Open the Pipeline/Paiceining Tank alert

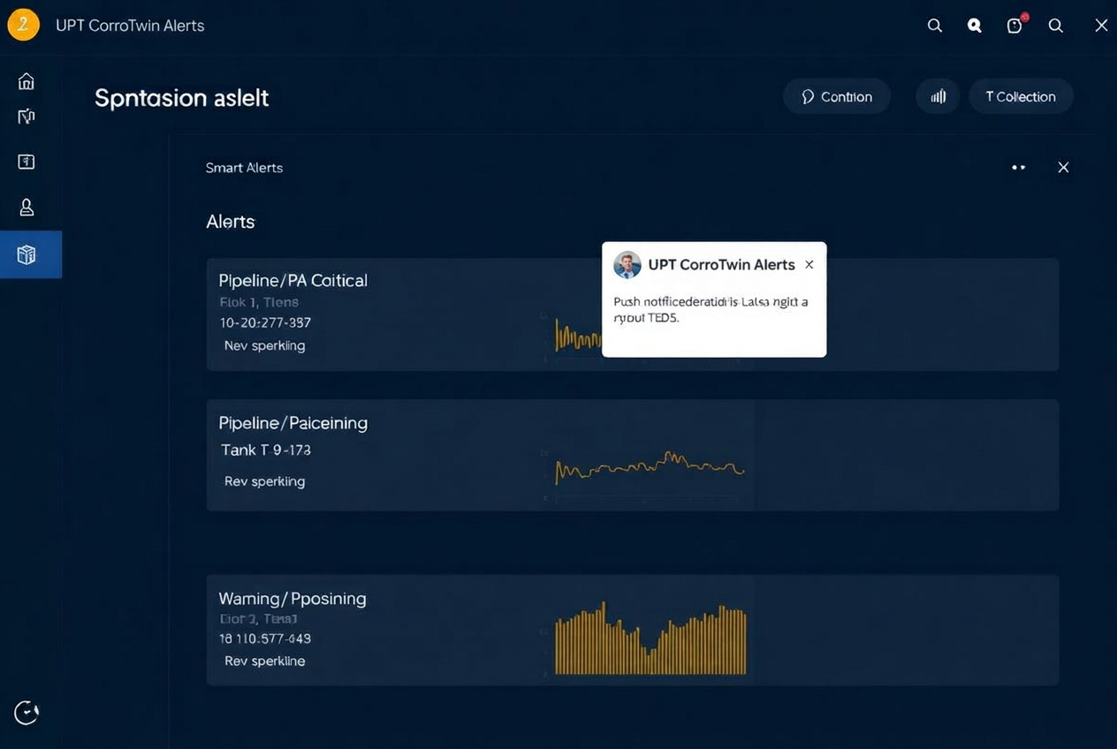coord(632,455)
